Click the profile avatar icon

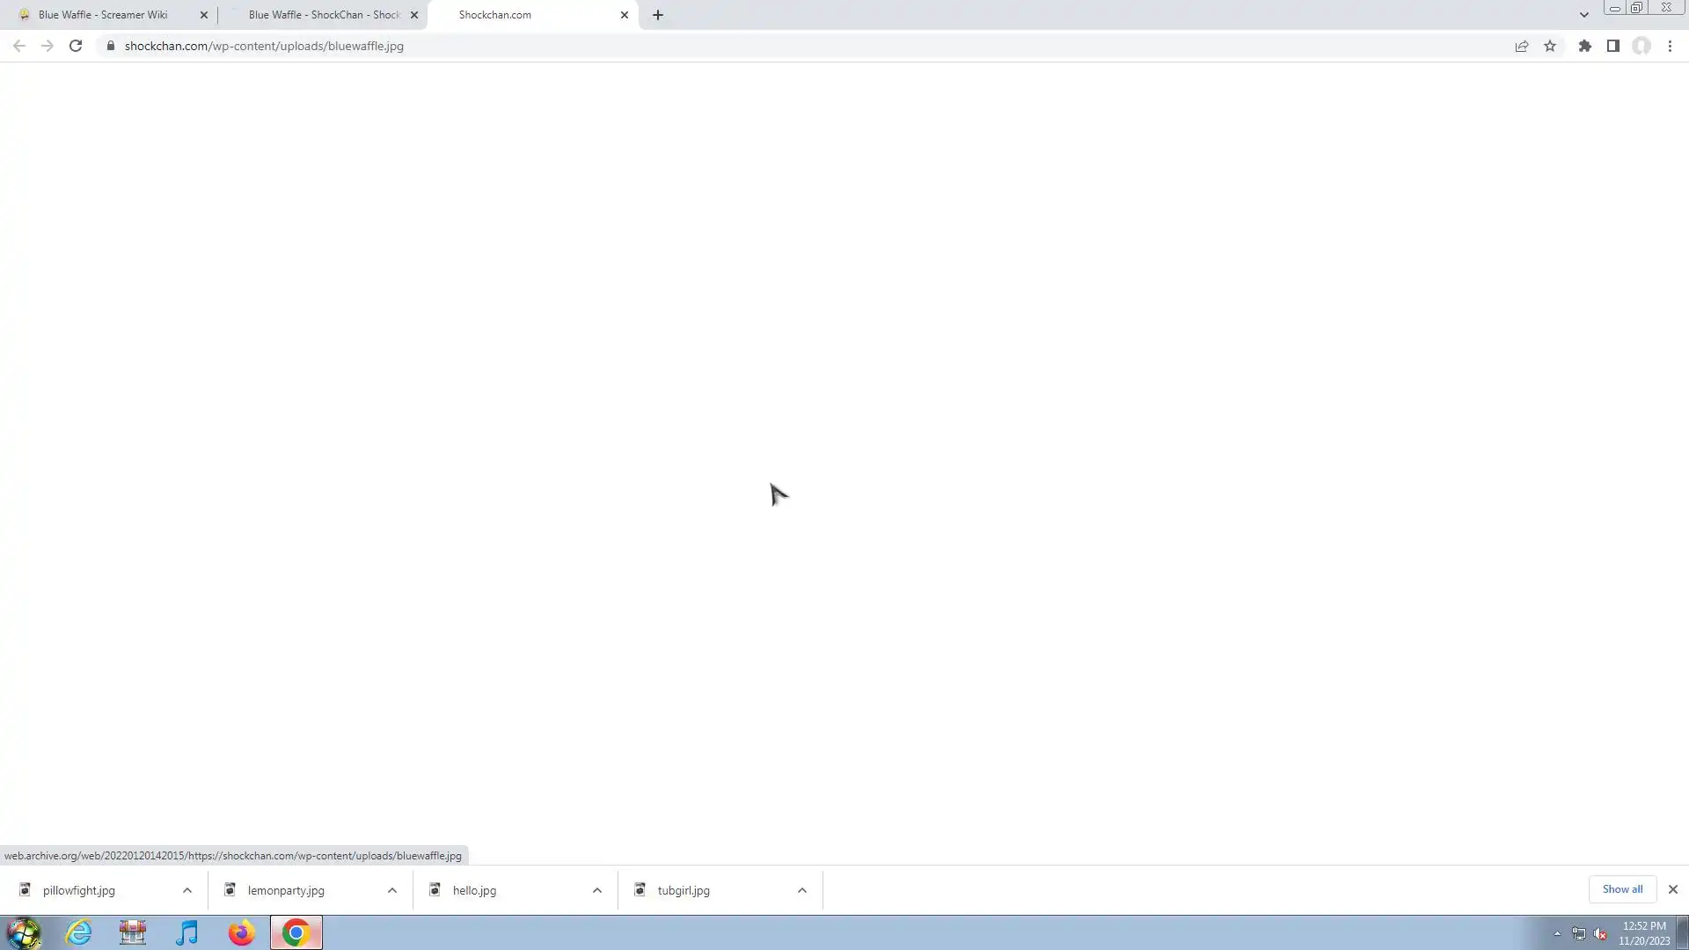pos(1641,46)
